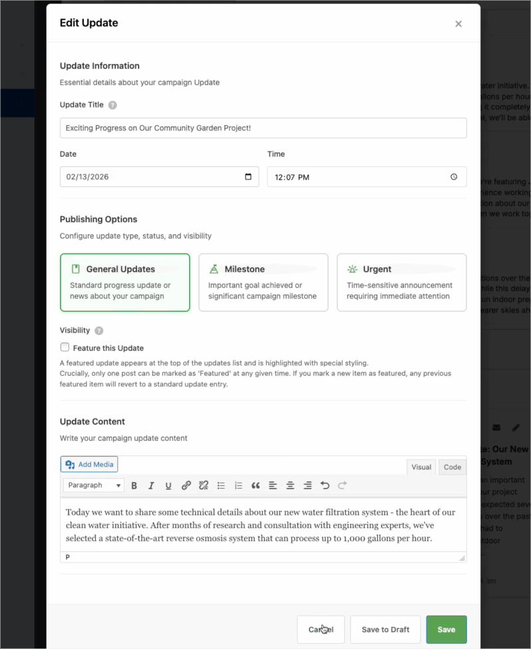Apply Italic formatting in editor toolbar

click(x=151, y=485)
